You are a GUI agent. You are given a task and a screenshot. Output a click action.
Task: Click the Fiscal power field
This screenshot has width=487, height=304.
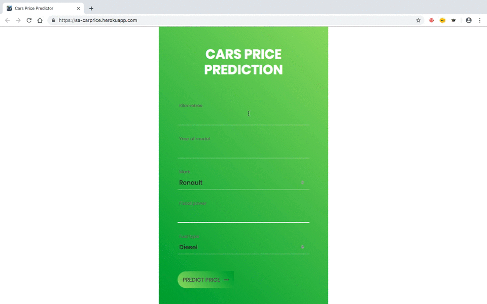click(x=243, y=213)
